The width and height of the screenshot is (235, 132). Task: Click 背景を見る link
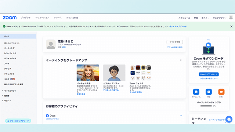[x=81, y=94]
